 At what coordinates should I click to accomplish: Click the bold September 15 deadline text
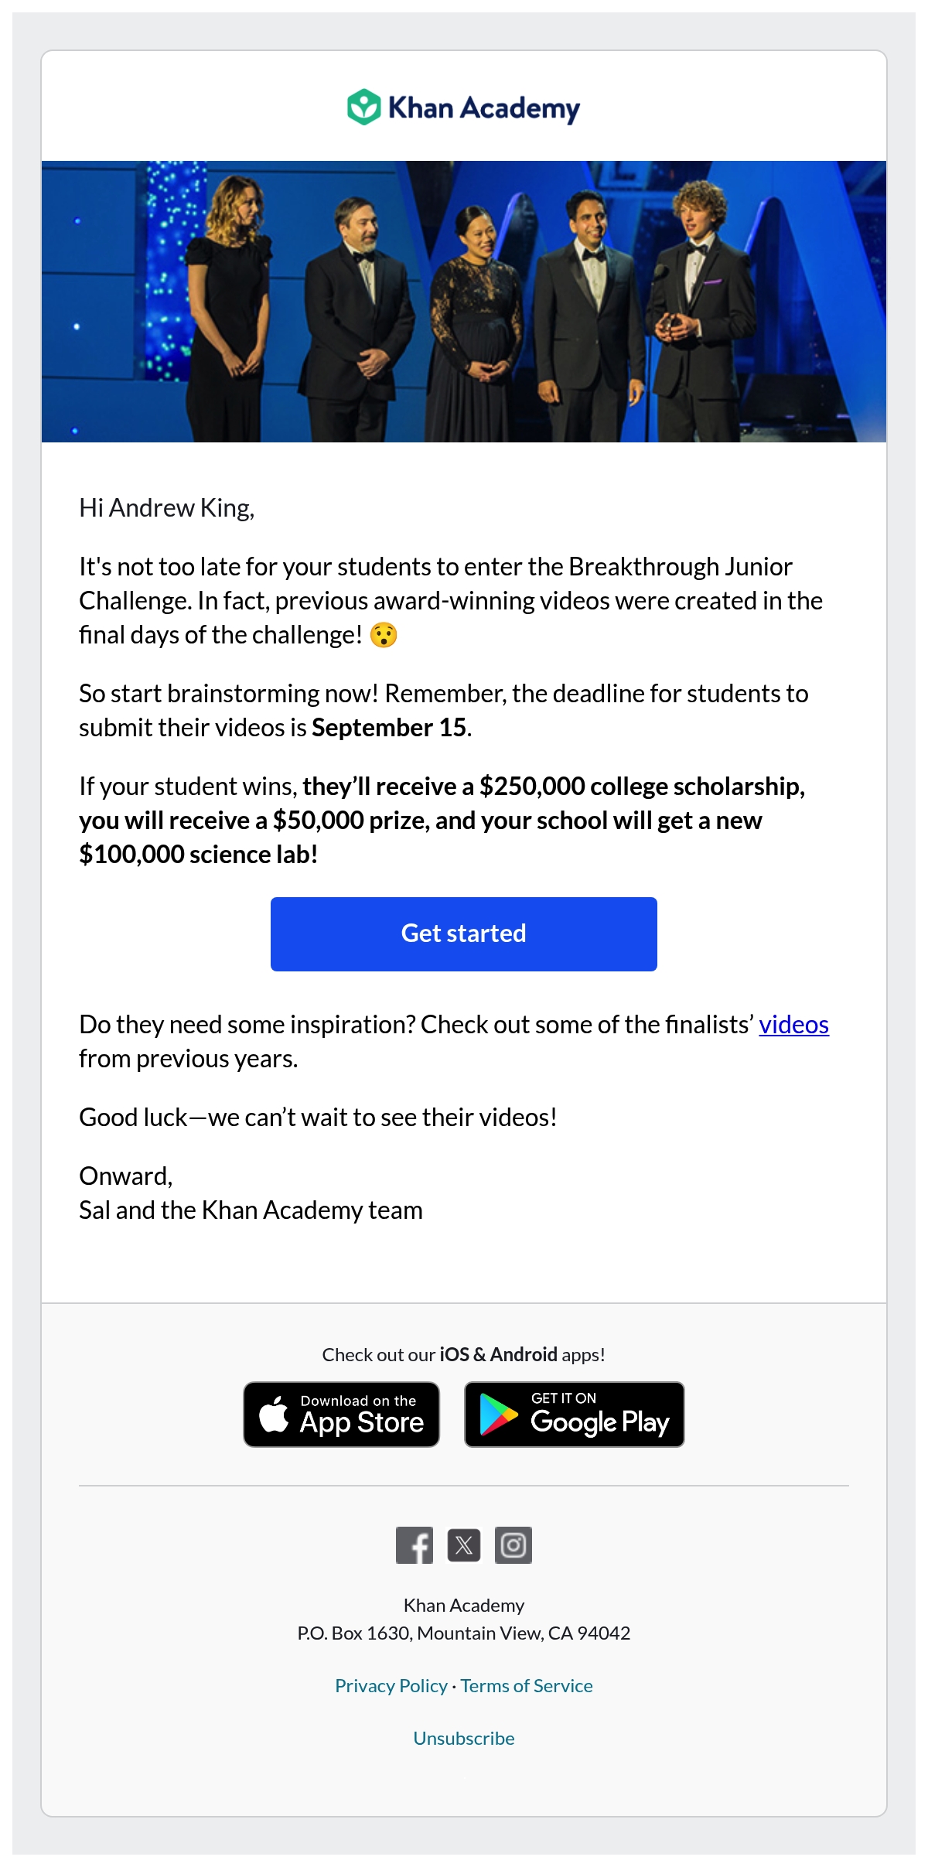(389, 728)
